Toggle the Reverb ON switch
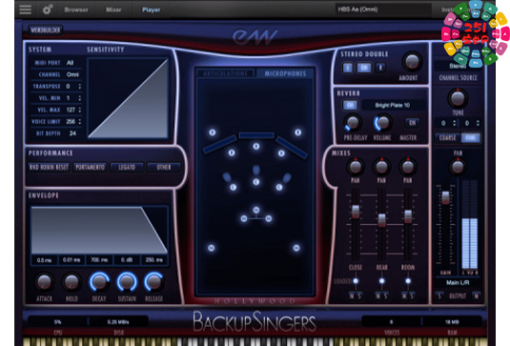This screenshot has height=346, width=510. 350,105
